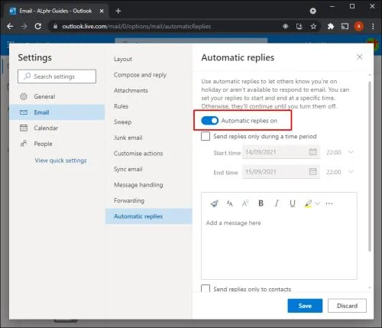382x328 pixels.
Task: Click the Search settings field
Action: click(x=57, y=76)
